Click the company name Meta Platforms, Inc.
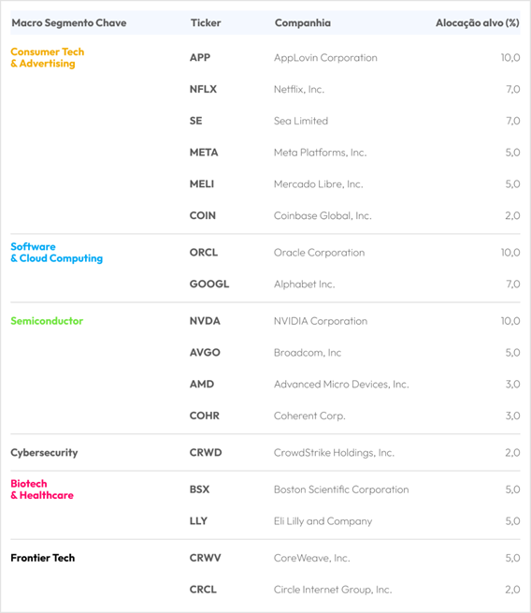The height and width of the screenshot is (613, 531). (320, 153)
